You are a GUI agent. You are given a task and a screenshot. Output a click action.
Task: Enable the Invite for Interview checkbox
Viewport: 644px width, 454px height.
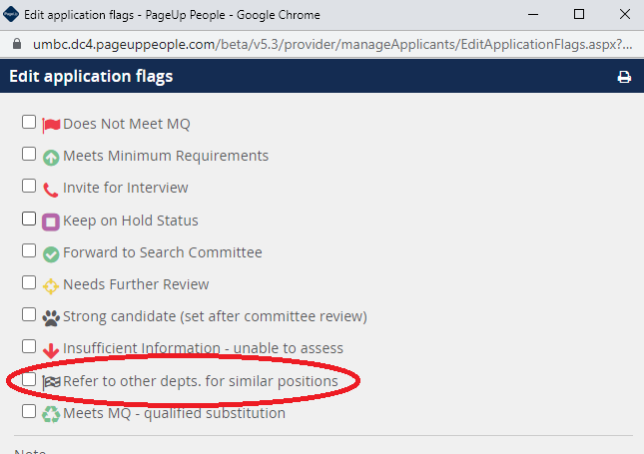tap(29, 186)
